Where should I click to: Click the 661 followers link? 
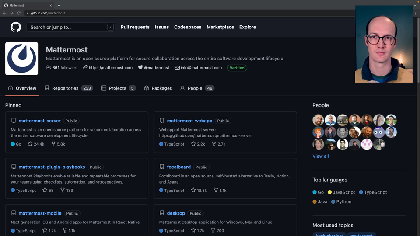[62, 68]
